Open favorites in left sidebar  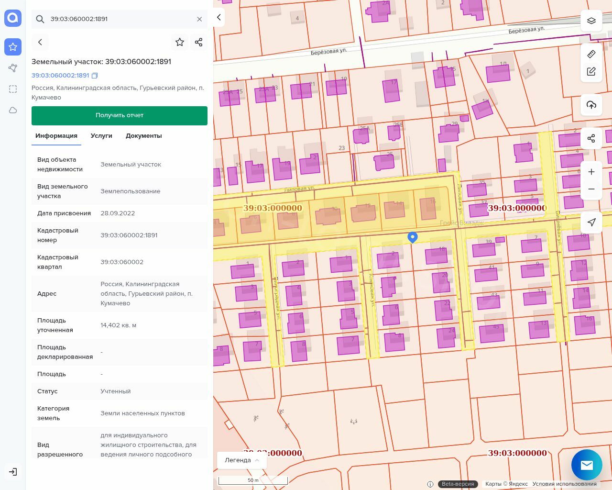click(13, 47)
